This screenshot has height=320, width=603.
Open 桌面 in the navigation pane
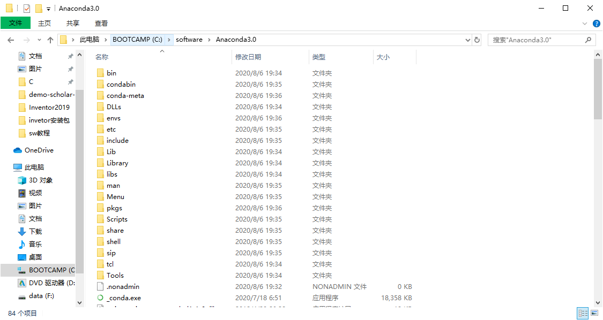pos(35,257)
